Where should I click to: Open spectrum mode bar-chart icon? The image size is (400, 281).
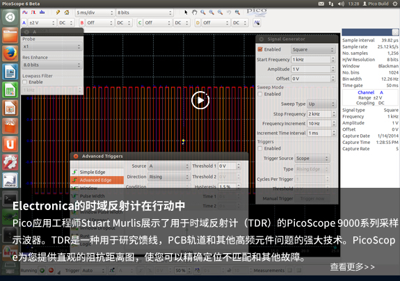(42, 13)
